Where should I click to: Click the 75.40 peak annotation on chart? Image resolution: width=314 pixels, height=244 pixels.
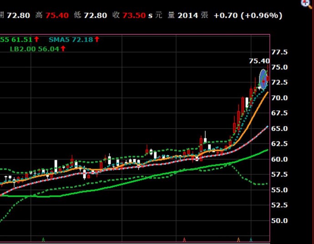coord(259,61)
